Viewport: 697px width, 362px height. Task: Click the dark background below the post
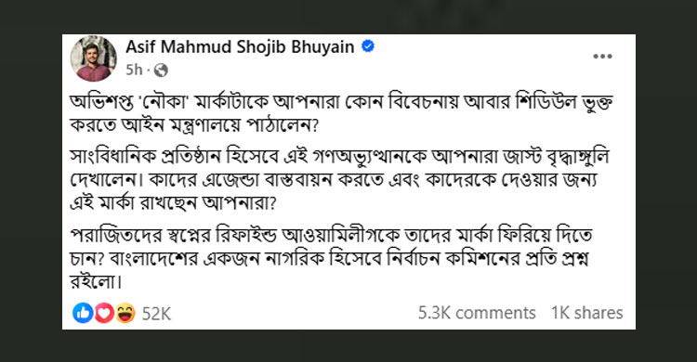pos(348,346)
